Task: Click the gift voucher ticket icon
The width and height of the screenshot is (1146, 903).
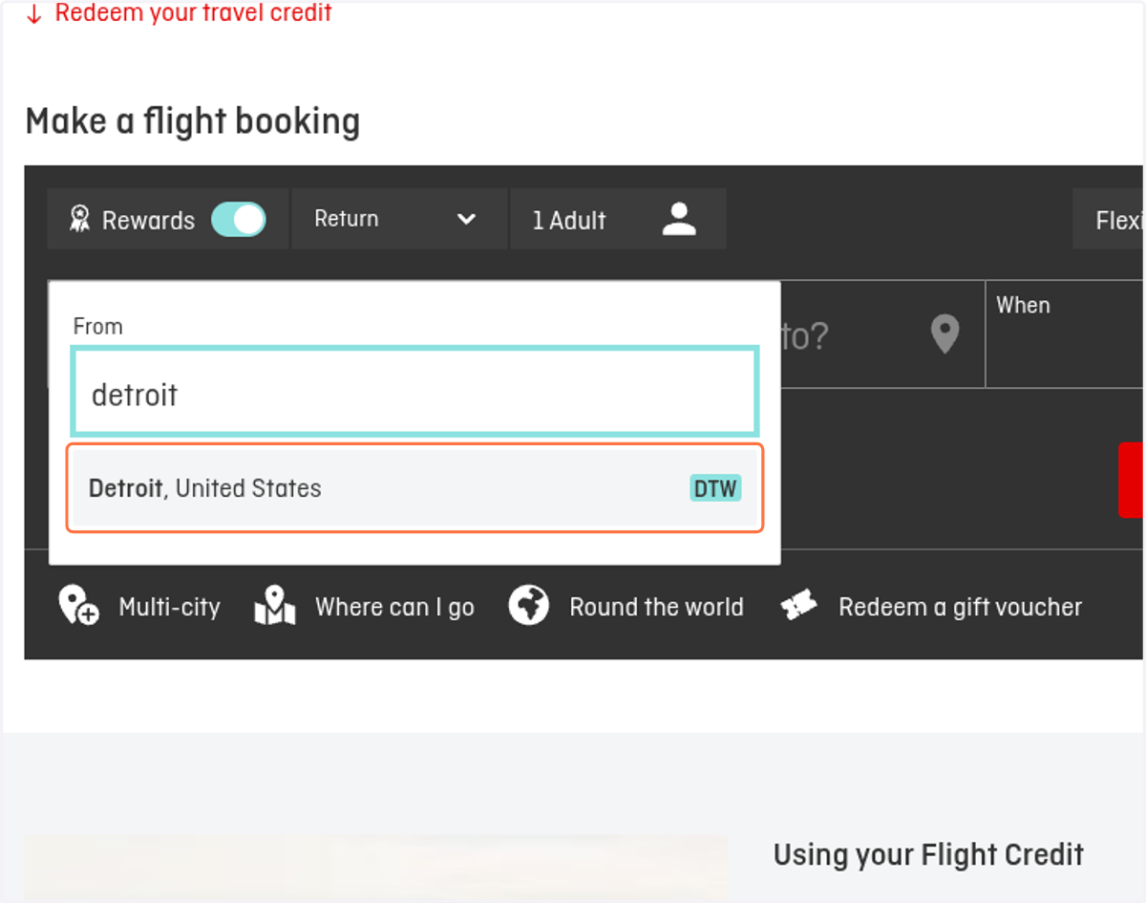Action: (x=798, y=606)
